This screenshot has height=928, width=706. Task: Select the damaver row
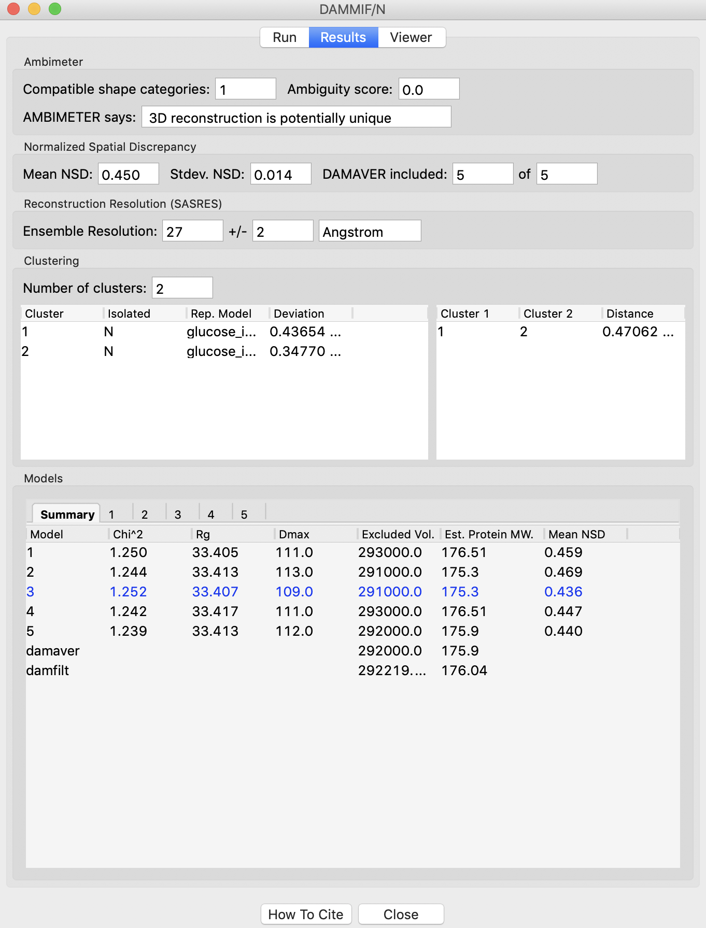click(352, 651)
